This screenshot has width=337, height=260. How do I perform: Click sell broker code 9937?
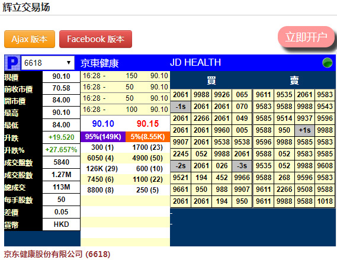(305, 118)
